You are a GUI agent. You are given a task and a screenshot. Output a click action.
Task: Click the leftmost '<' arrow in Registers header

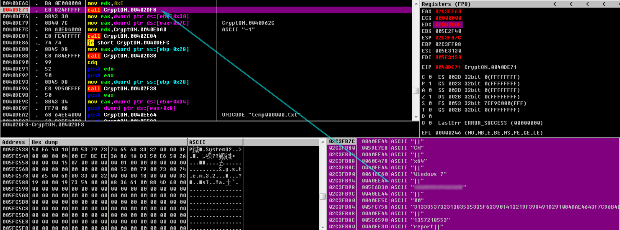554,4
